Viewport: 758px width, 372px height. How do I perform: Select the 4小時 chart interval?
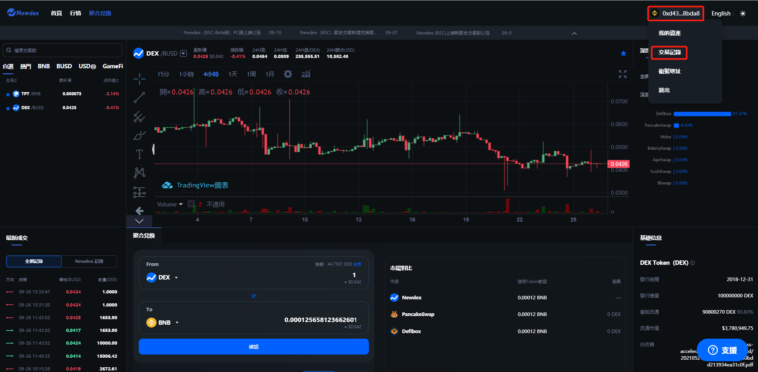211,74
